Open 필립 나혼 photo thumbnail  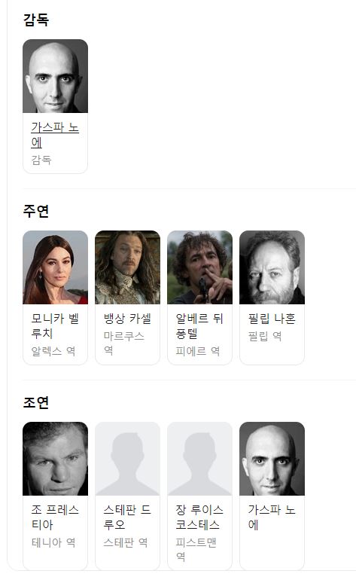(x=272, y=267)
